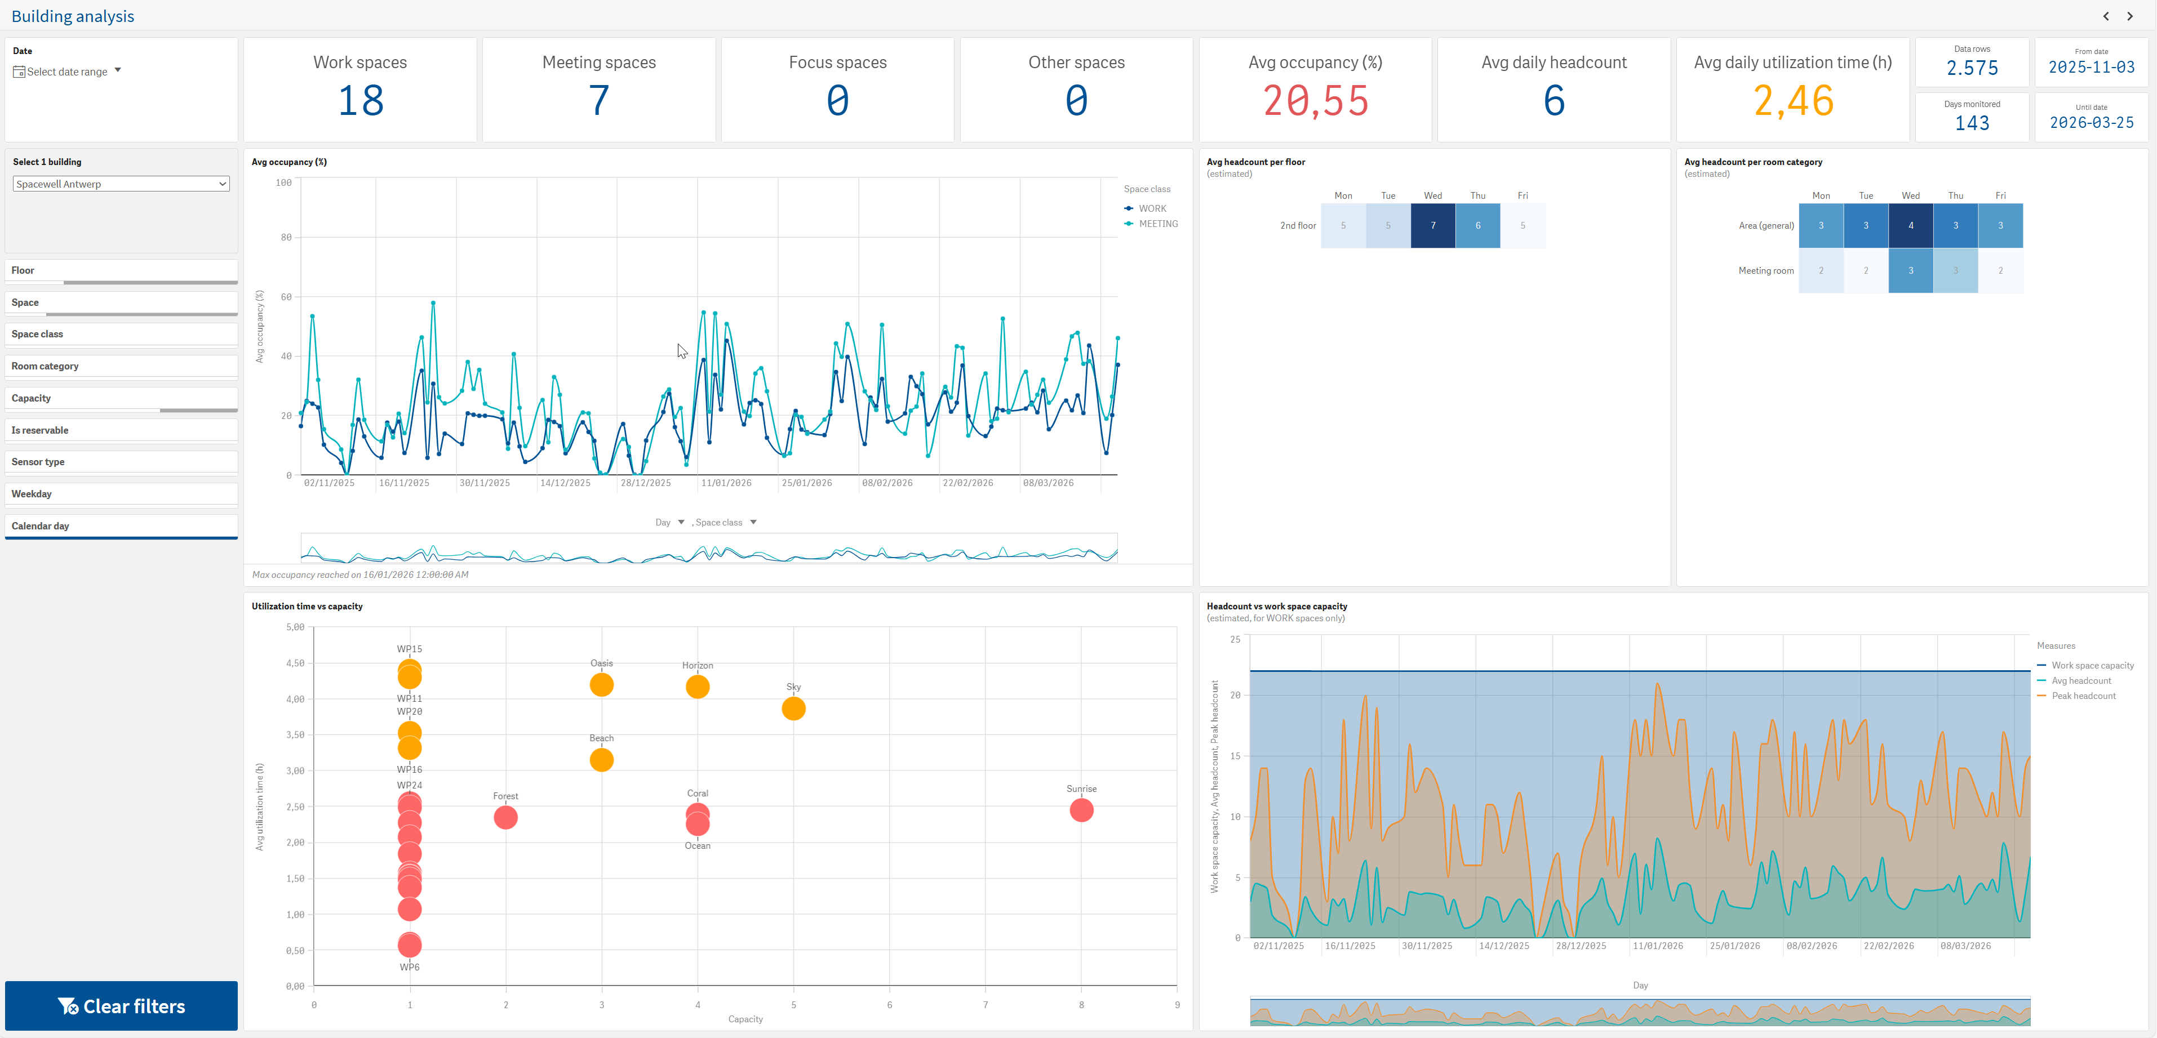Select the Beach bubble in scatter plot
2157x1038 pixels.
point(601,760)
